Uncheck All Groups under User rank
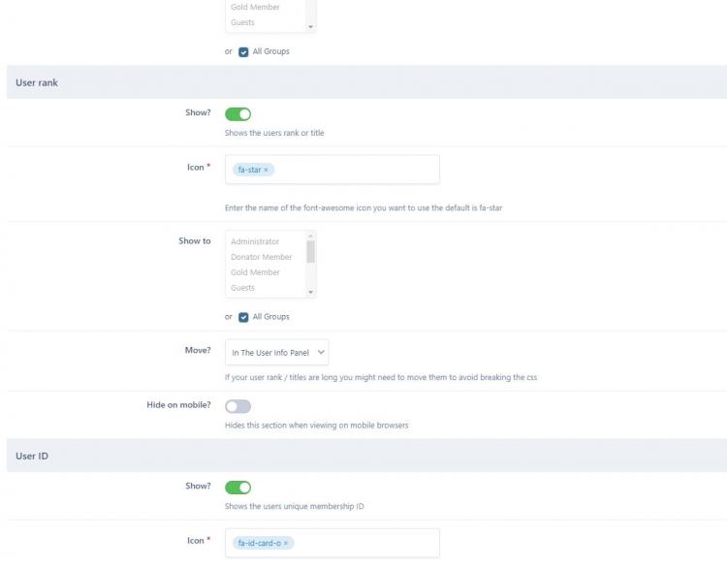This screenshot has height=568, width=727. (x=244, y=317)
